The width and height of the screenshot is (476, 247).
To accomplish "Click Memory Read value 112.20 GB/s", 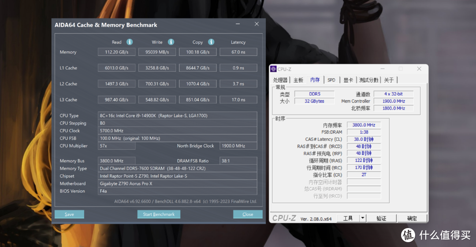I will (116, 52).
